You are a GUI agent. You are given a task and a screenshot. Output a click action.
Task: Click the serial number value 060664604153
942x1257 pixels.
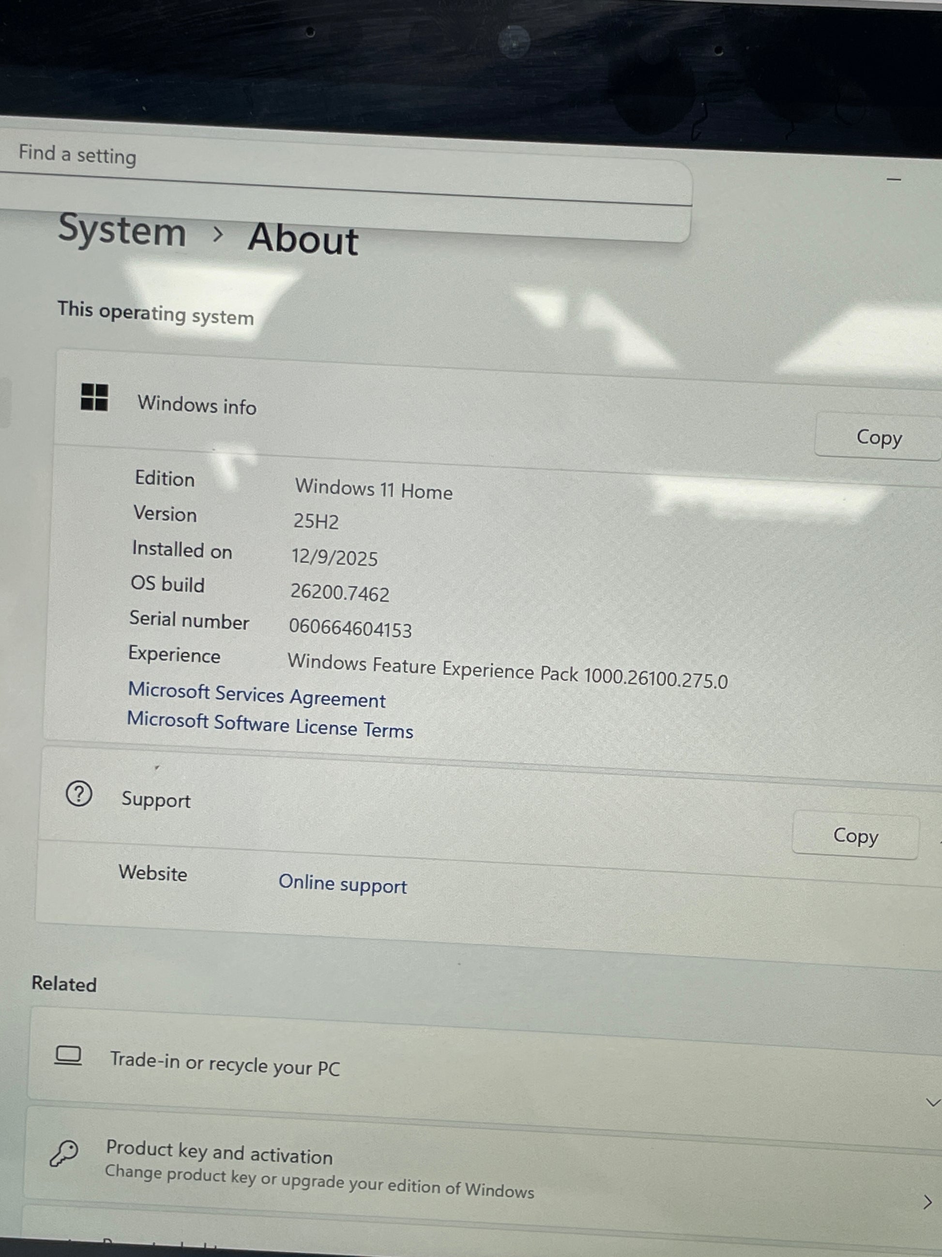point(350,629)
